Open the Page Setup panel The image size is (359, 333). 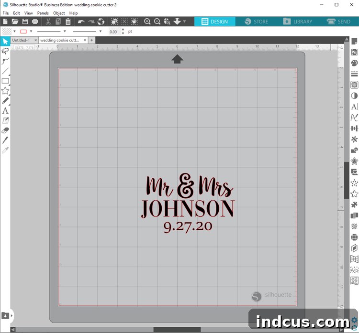click(354, 42)
